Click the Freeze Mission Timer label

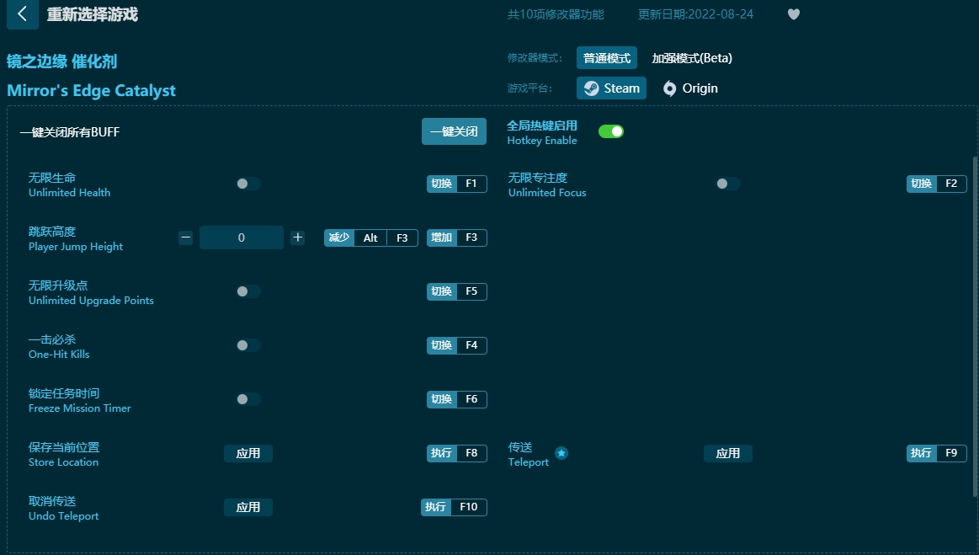click(80, 408)
